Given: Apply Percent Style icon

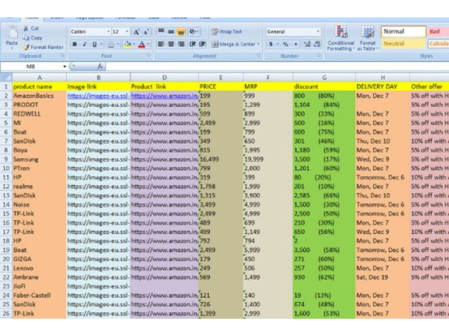Looking at the screenshot, I should (286, 44).
